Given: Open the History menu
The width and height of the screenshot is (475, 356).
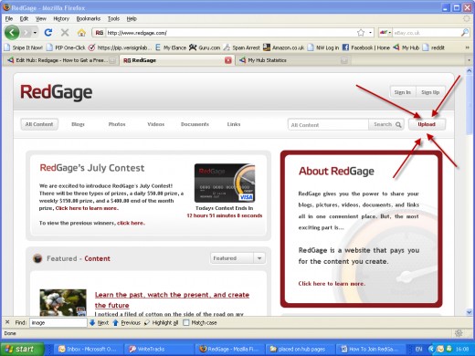Looking at the screenshot, I should 61,18.
